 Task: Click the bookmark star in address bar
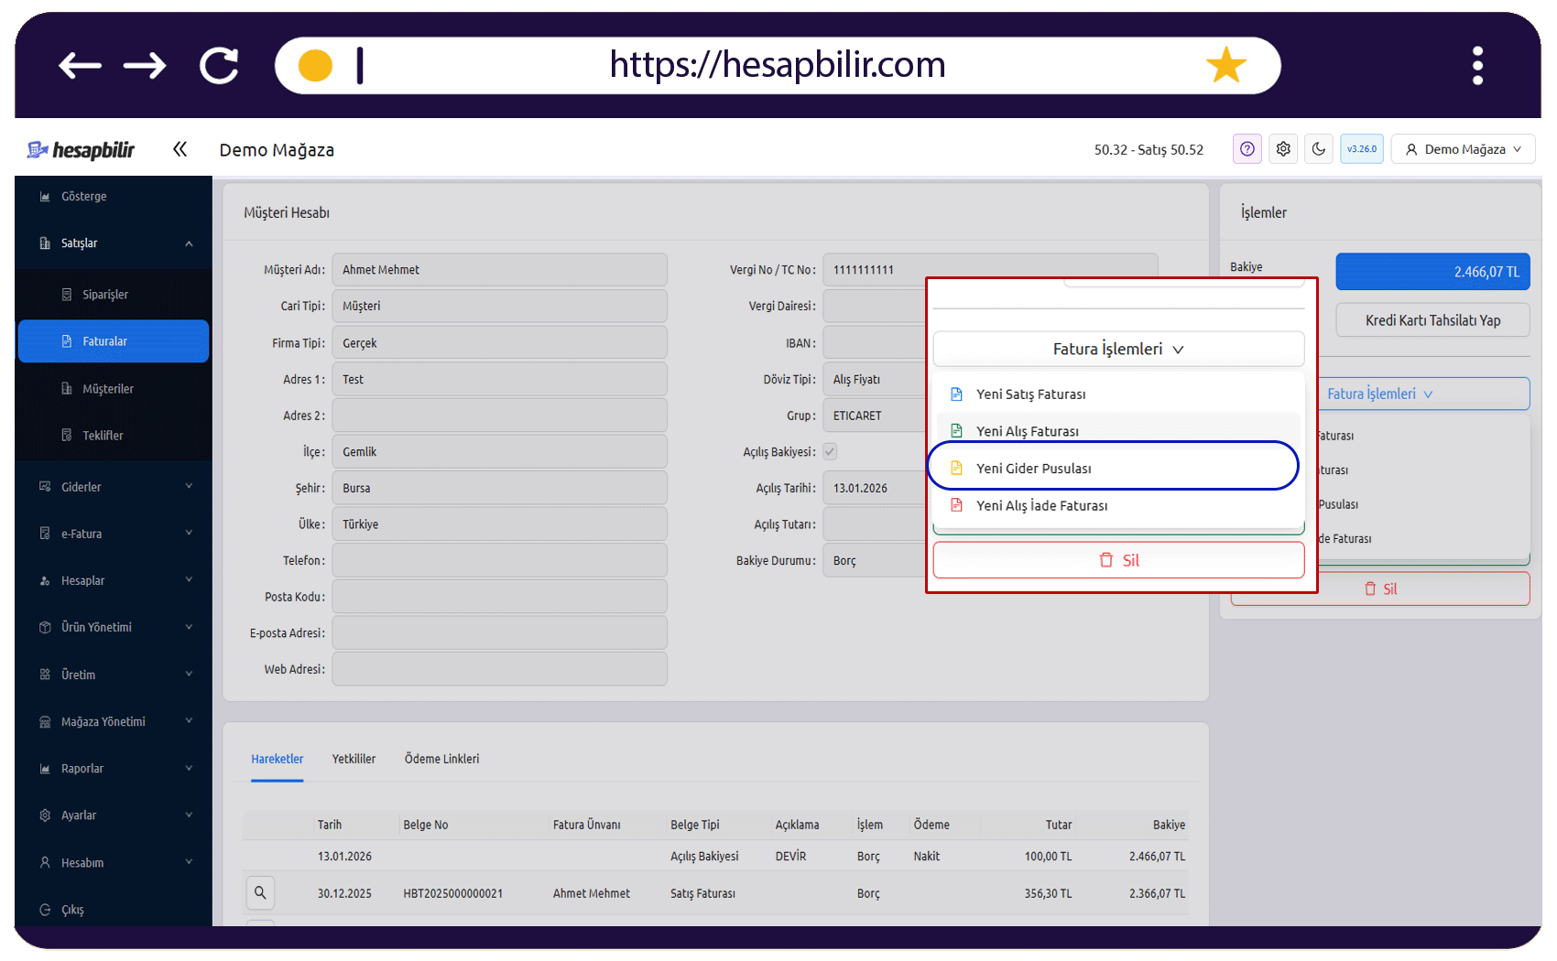tap(1225, 65)
